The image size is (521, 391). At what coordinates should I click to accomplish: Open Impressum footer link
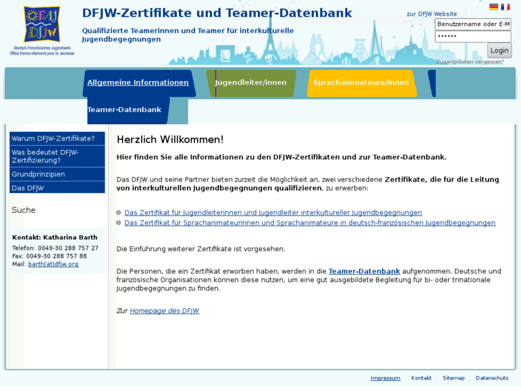(386, 378)
